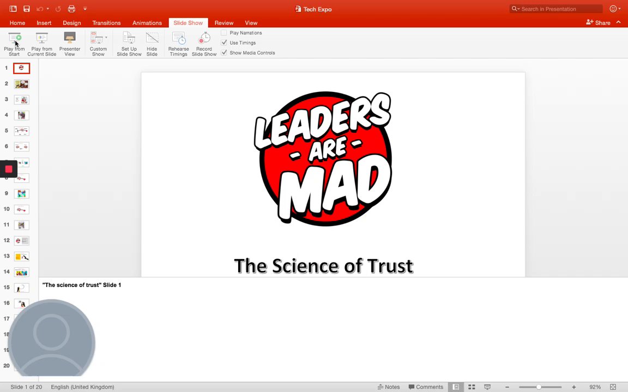The image size is (628, 392).
Task: Click the Search in Presentation field
Action: tap(556, 9)
